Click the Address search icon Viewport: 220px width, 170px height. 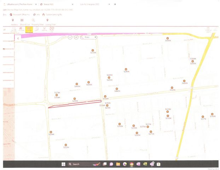click(x=13, y=21)
